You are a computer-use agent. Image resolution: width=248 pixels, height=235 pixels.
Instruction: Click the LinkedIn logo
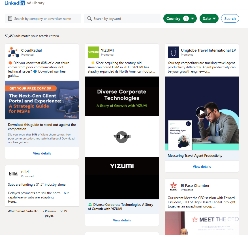click(x=14, y=3)
